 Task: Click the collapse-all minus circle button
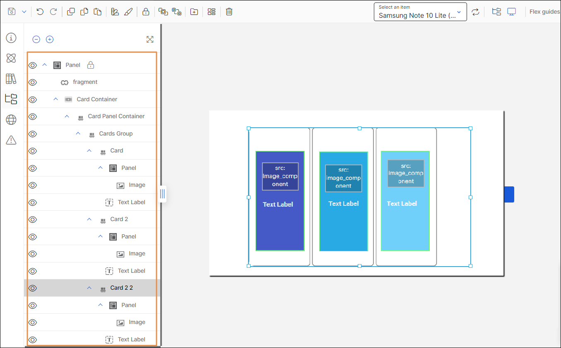tap(36, 39)
